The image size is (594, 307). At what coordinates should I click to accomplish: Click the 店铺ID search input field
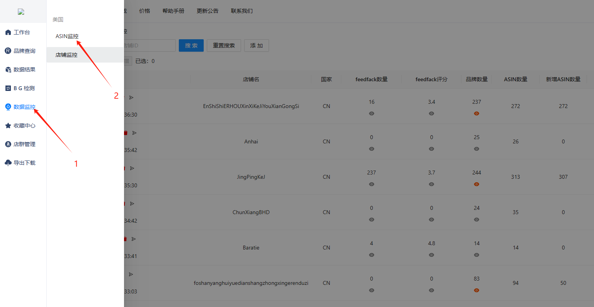pyautogui.click(x=150, y=45)
